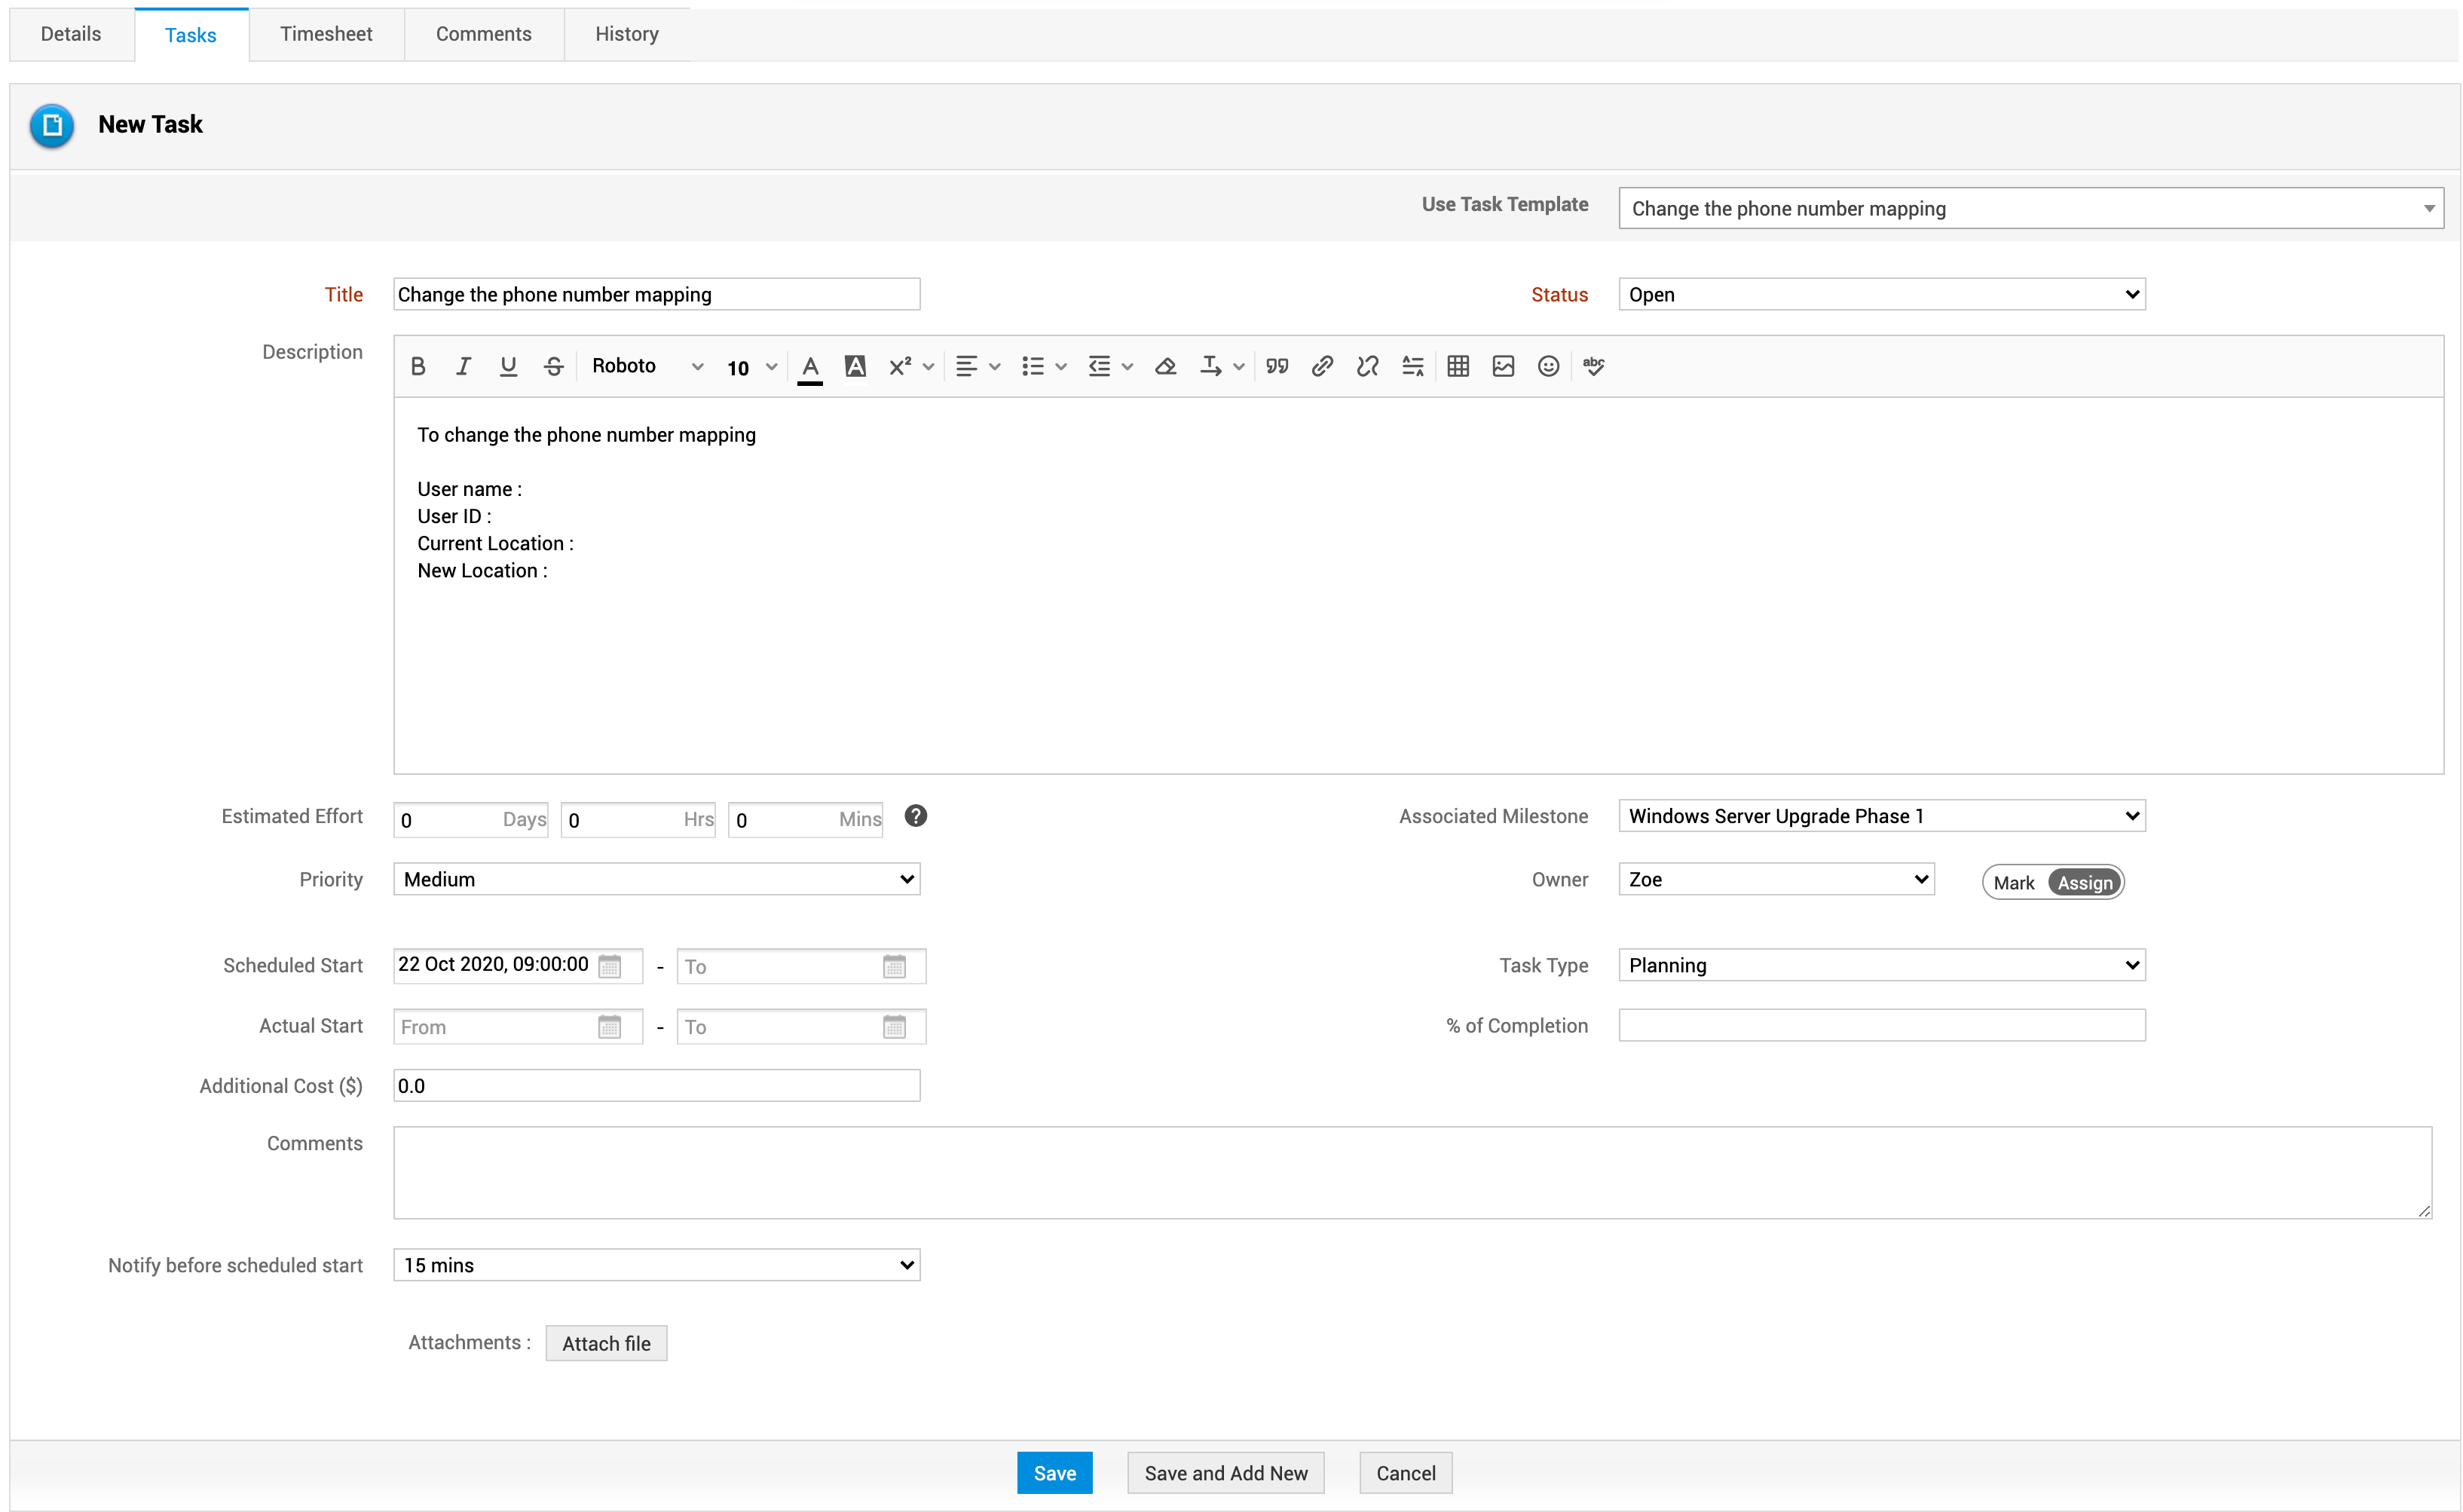Screen dimensions: 2463x1512
Task: Insert an image into the description
Action: pos(1502,367)
